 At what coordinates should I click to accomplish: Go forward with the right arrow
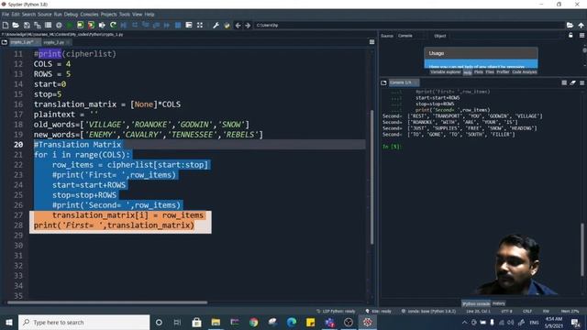[248, 25]
